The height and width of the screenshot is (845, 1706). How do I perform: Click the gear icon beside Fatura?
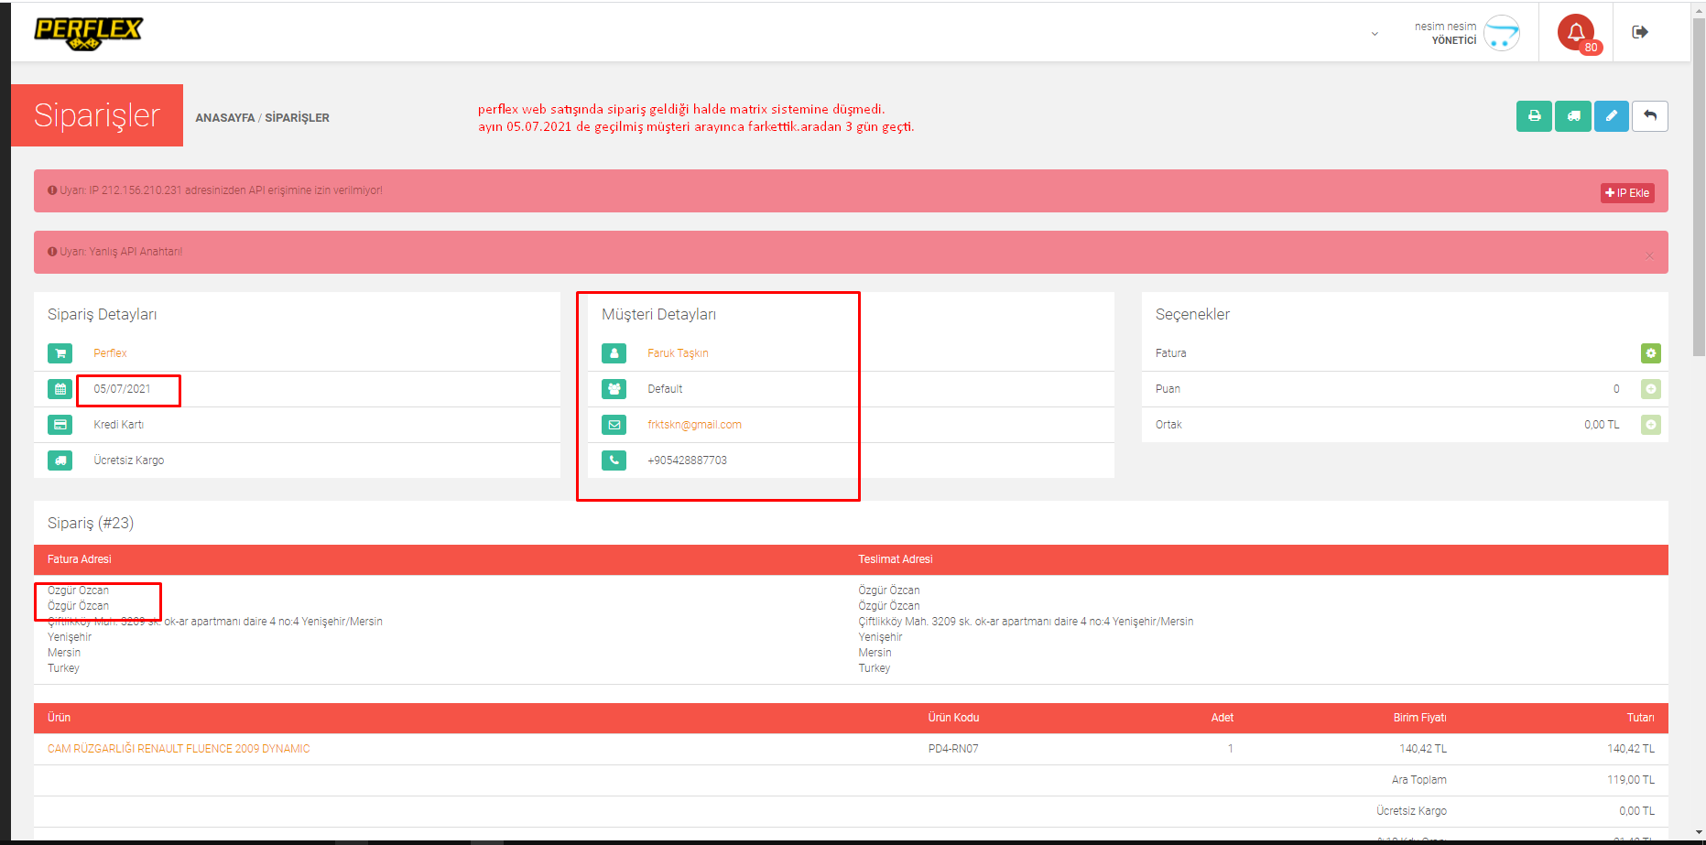tap(1650, 353)
